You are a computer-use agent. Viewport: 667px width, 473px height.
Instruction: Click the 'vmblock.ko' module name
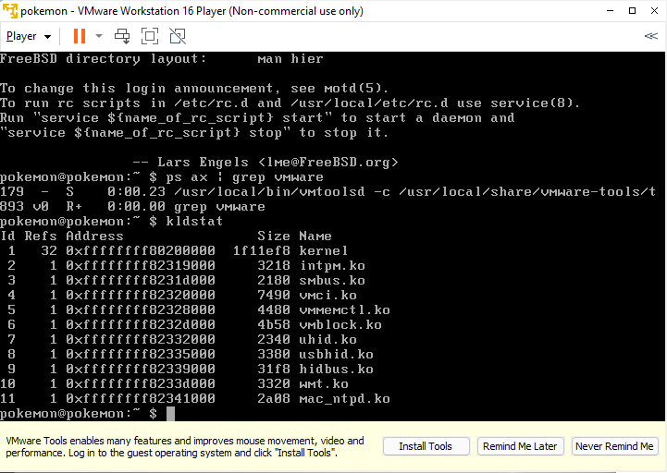pyautogui.click(x=340, y=324)
